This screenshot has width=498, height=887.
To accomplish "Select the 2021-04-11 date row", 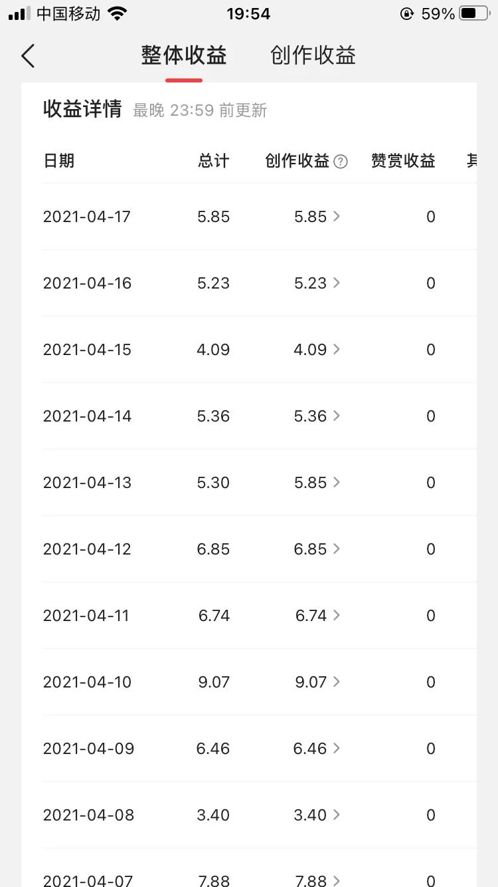I will pos(86,616).
